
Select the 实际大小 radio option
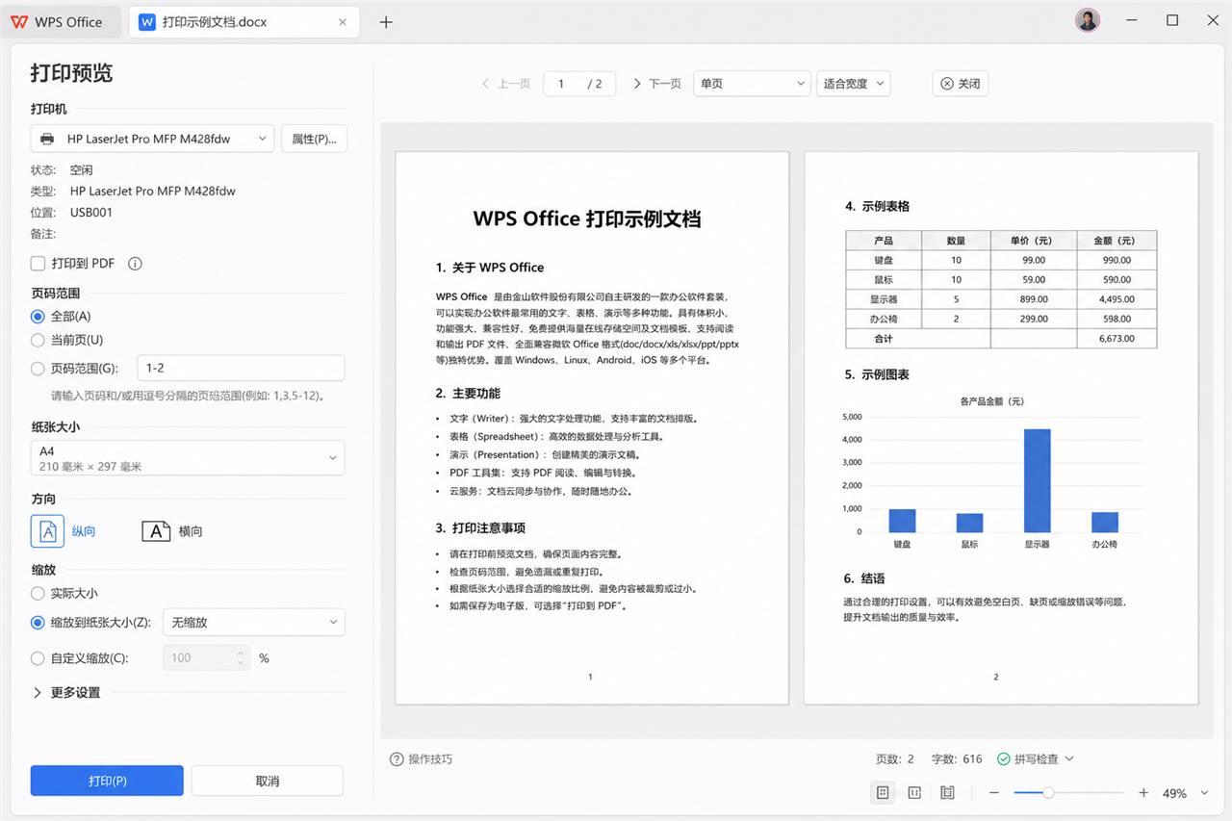pos(38,593)
